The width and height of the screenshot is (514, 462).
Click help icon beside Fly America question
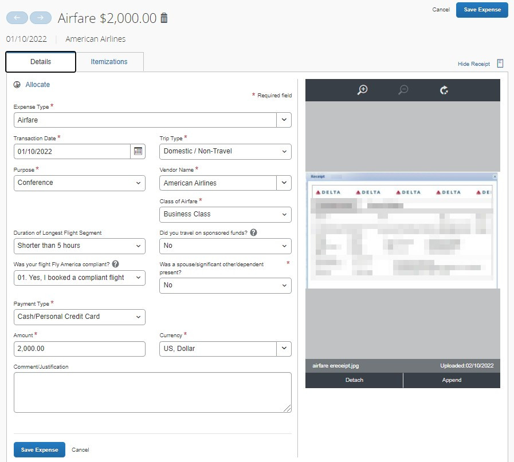[x=115, y=264]
